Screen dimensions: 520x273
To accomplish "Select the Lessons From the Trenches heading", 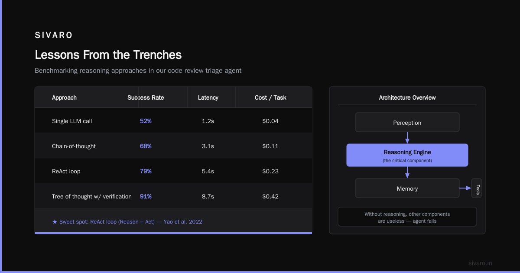I will [108, 55].
